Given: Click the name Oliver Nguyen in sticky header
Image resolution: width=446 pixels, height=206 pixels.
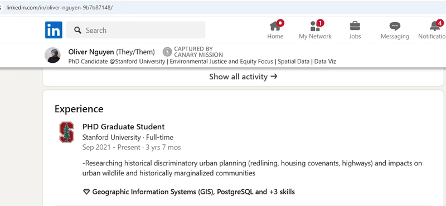Looking at the screenshot, I should point(91,52).
